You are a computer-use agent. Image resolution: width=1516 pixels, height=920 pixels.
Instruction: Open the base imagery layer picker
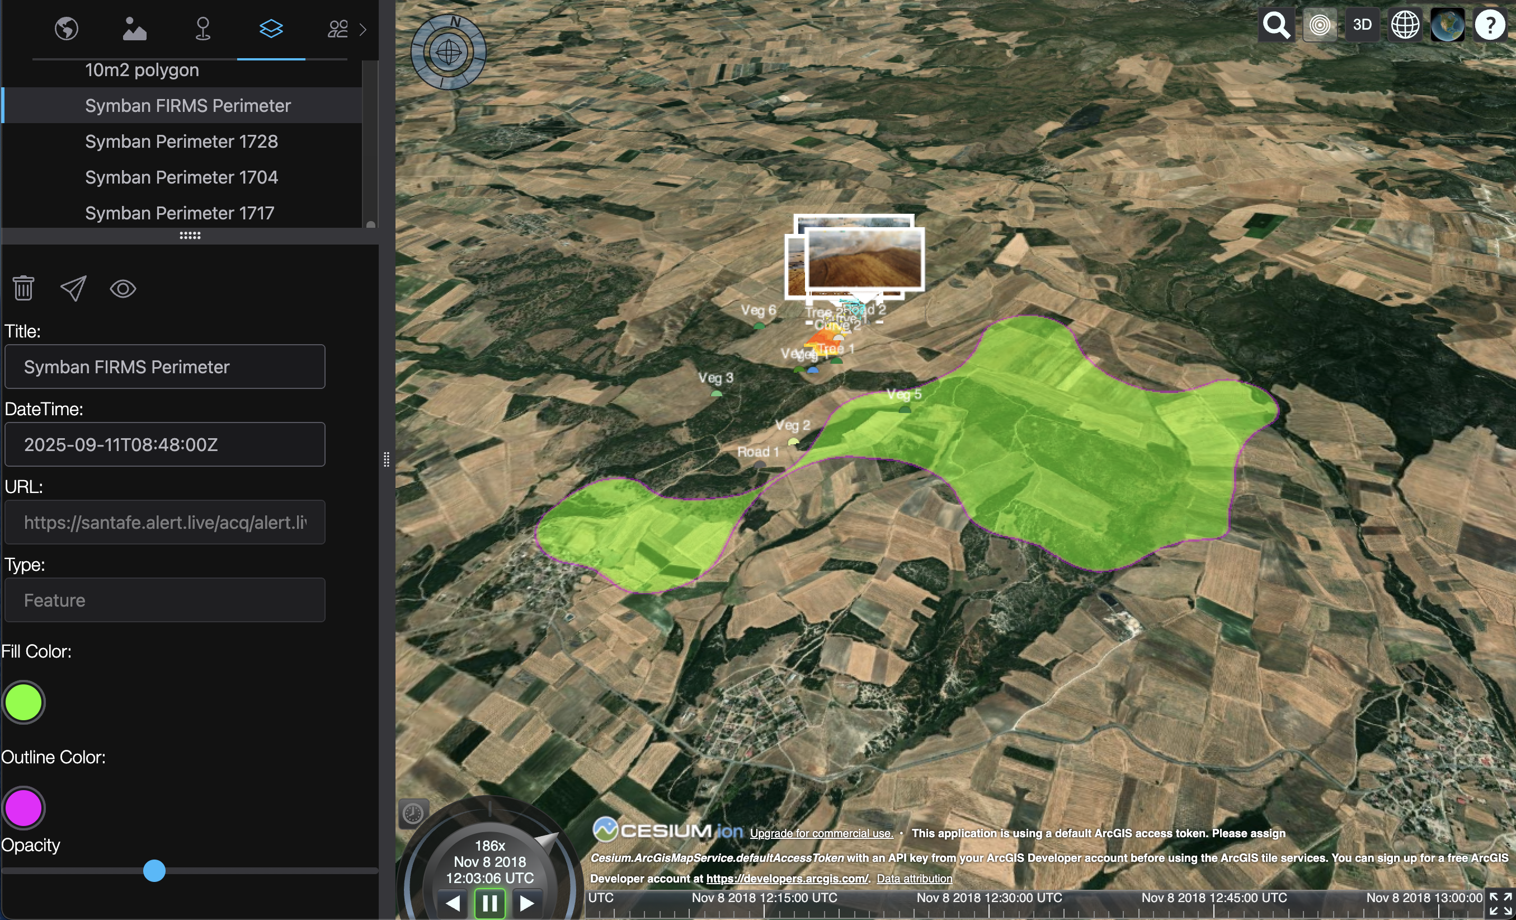coord(1447,25)
